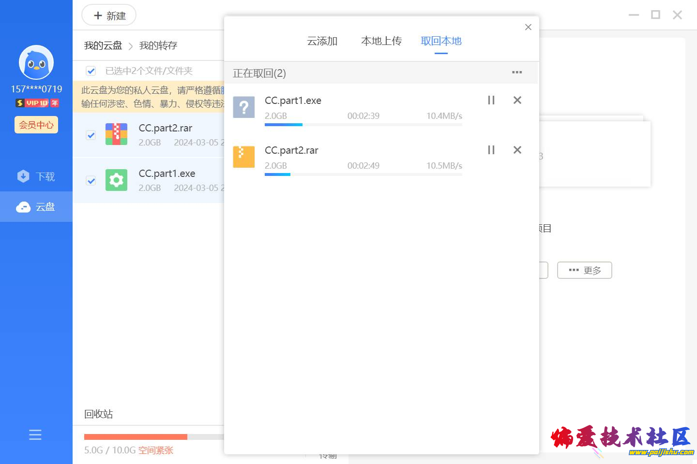Screen dimensions: 697x464
Task: Uncheck the select-all files checkbox
Action: [91, 71]
